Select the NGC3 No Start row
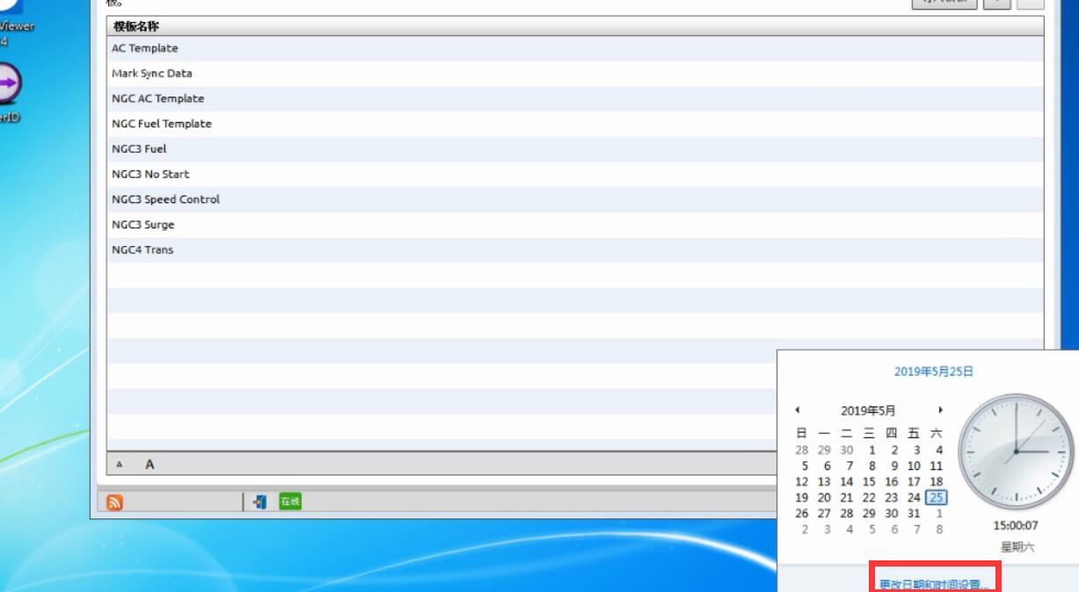This screenshot has height=592, width=1079. [575, 174]
